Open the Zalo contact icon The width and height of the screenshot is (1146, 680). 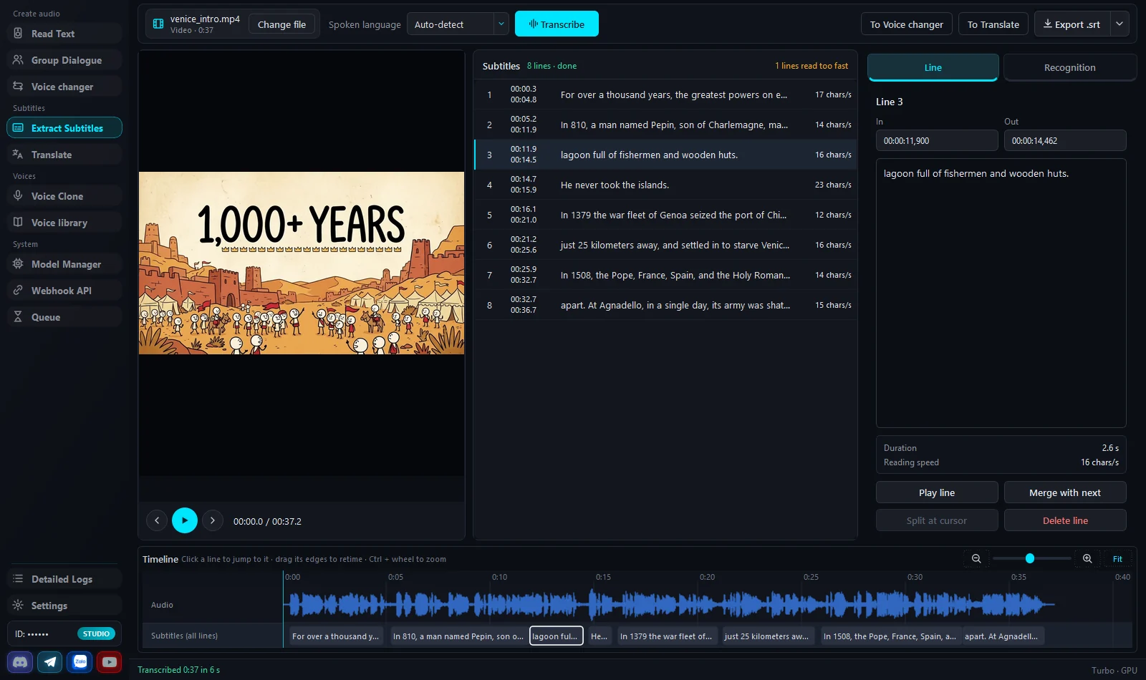(x=80, y=662)
